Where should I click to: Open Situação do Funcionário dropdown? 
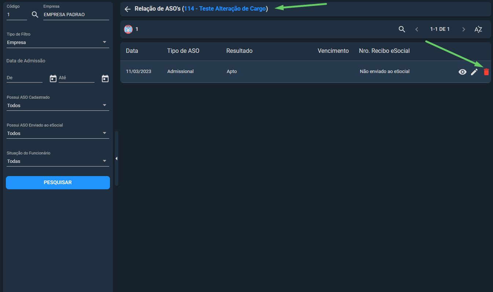[x=58, y=161]
